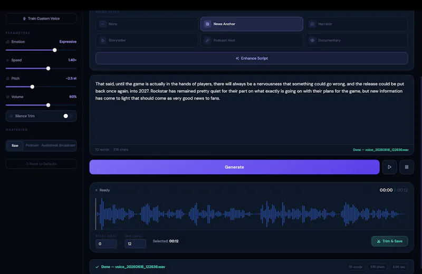The image size is (422, 274).
Task: Click the Ready status indicator
Action: pyautogui.click(x=102, y=190)
